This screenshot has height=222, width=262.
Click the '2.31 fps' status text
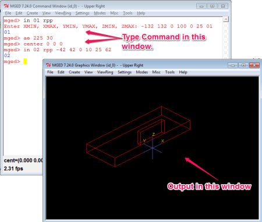click(x=13, y=168)
